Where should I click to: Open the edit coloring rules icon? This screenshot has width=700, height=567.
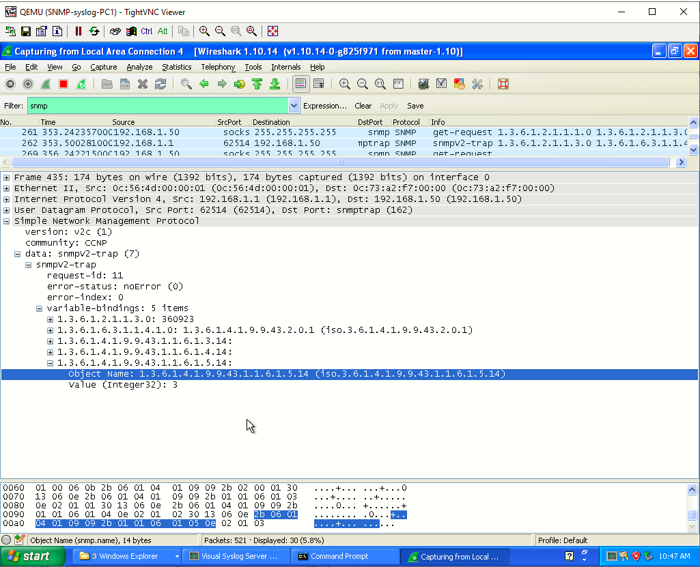[x=460, y=84]
